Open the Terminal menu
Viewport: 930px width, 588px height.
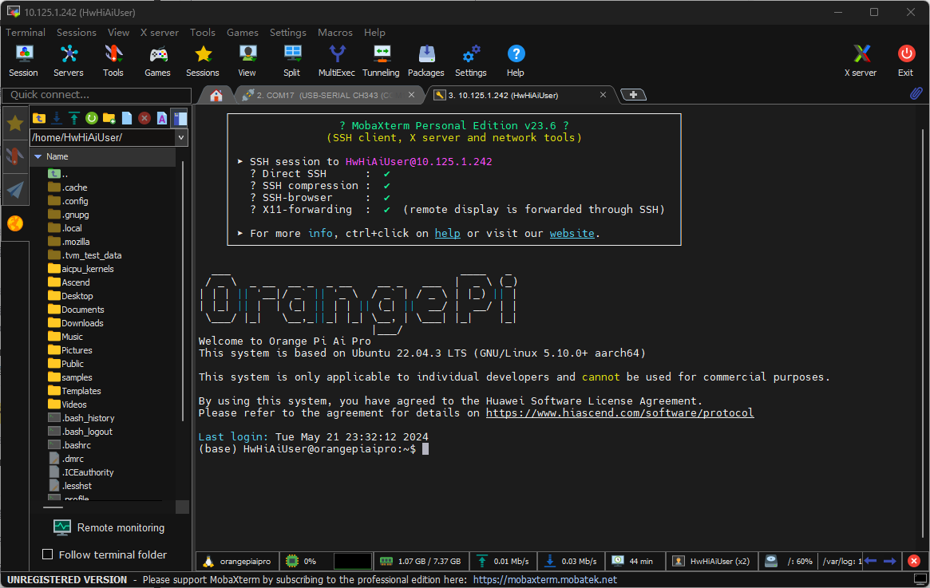pos(26,33)
